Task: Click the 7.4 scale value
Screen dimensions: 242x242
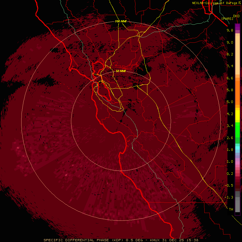Action: pos(230,66)
